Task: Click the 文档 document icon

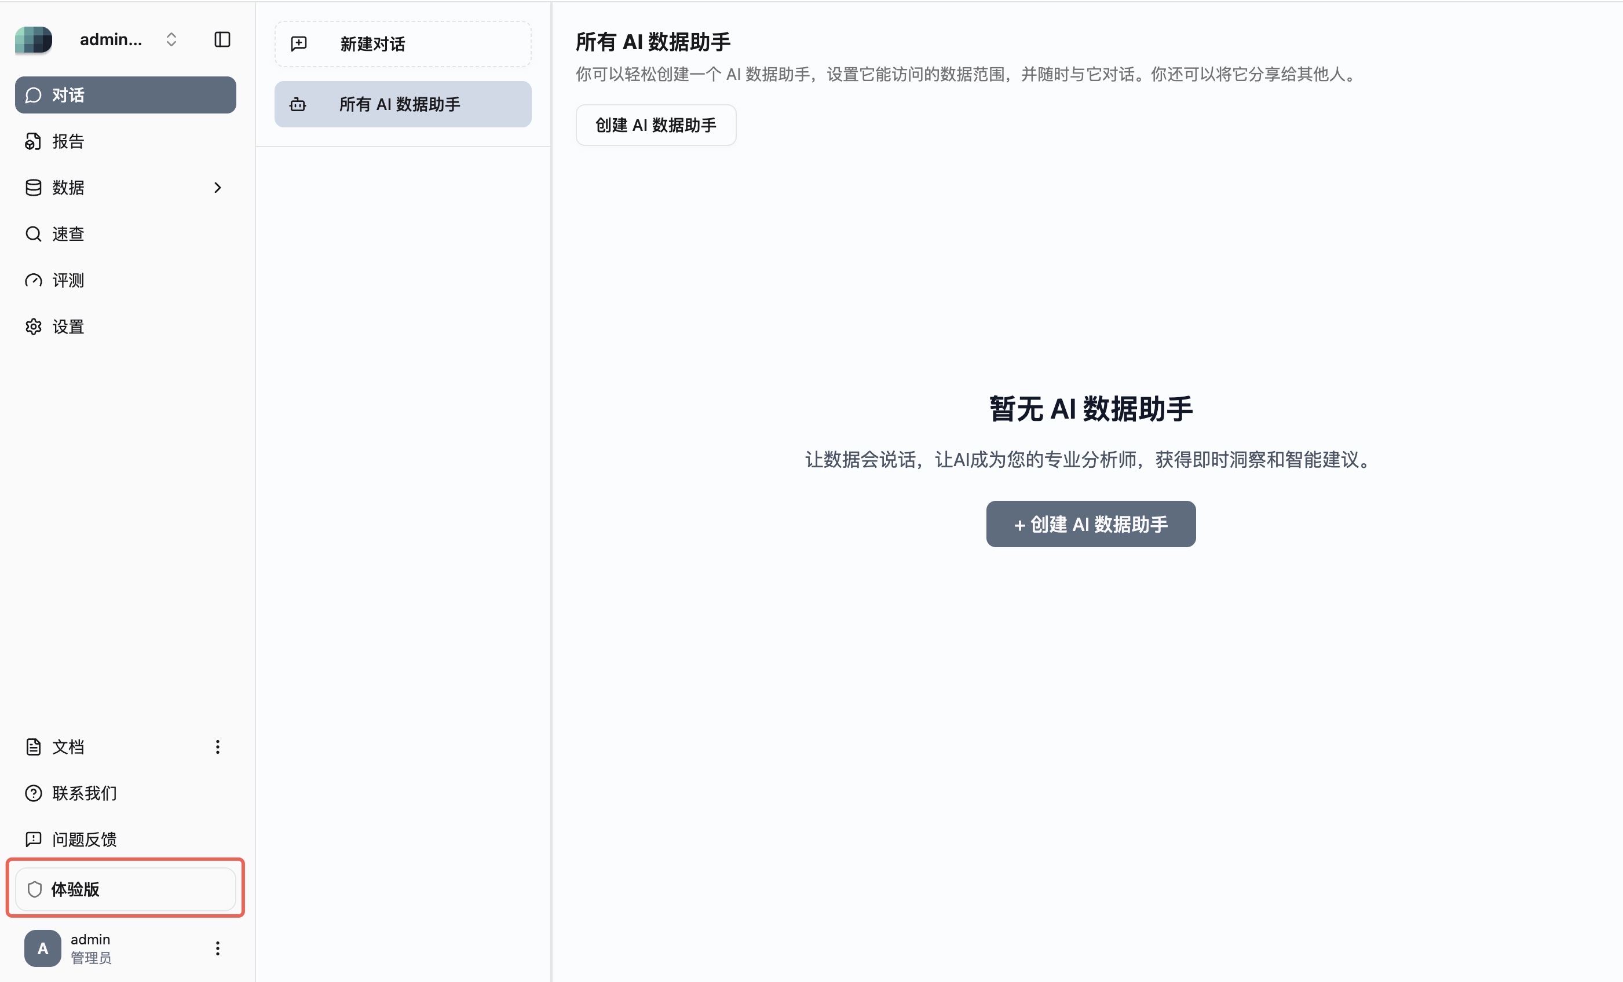Action: pos(33,747)
